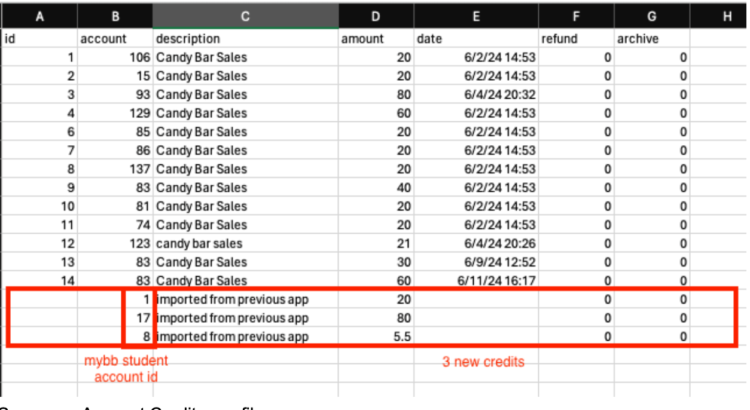
Task: Select account cell 8 in imported rows
Action: coord(115,336)
